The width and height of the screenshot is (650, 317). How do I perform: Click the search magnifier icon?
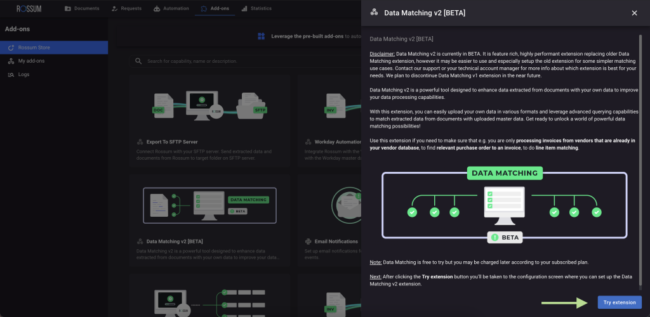click(138, 61)
